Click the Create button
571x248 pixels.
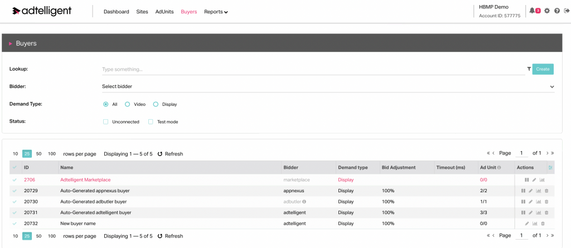point(543,69)
